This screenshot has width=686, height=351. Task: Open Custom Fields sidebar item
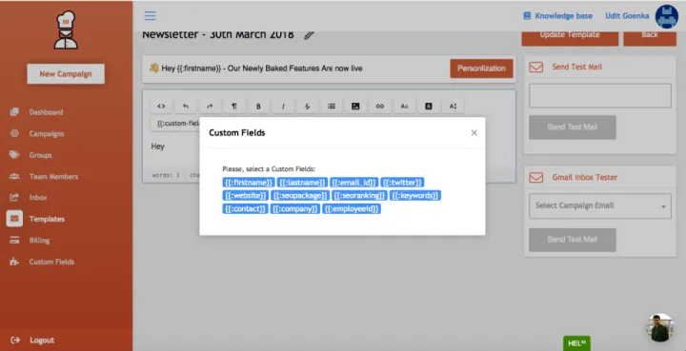pyautogui.click(x=51, y=262)
